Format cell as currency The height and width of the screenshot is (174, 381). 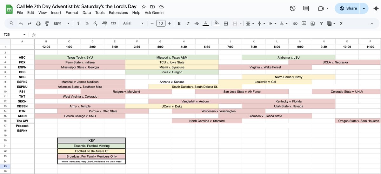click(78, 23)
